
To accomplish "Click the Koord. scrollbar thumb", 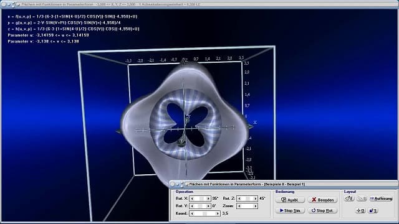I will point(205,213).
